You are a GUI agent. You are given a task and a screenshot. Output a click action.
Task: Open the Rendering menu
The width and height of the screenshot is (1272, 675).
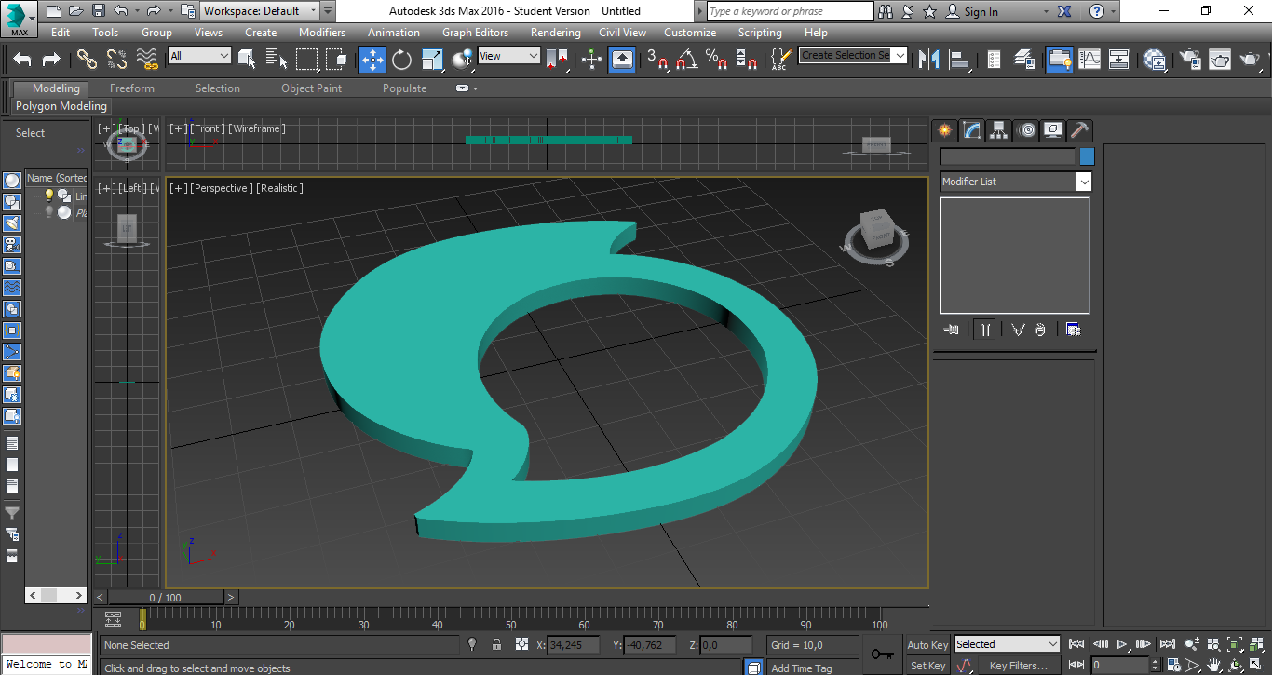click(x=555, y=32)
